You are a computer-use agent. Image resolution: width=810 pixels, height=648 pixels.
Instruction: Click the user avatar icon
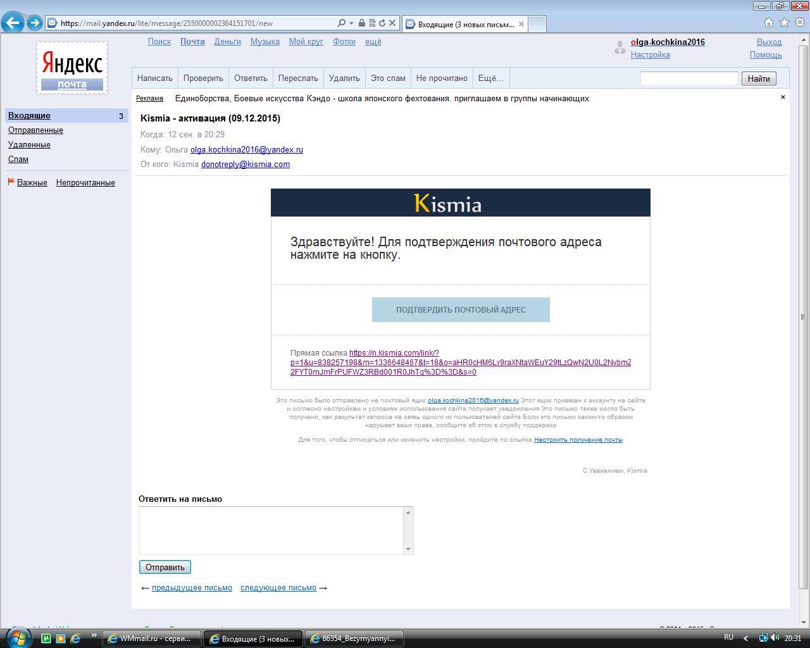[620, 47]
